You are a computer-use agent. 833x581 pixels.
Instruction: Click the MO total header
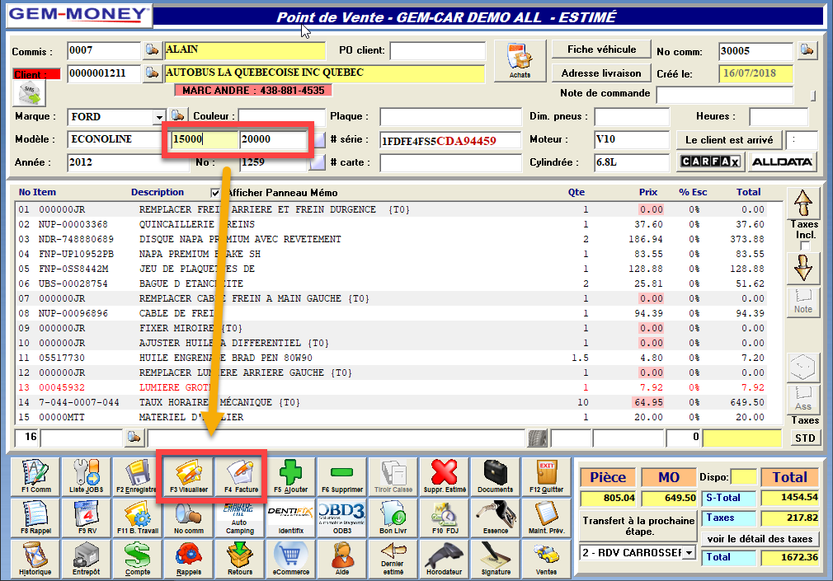tap(668, 477)
